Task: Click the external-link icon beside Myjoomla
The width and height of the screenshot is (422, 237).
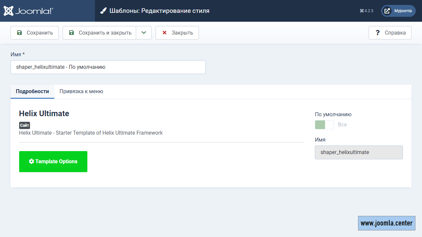Action: 387,11
